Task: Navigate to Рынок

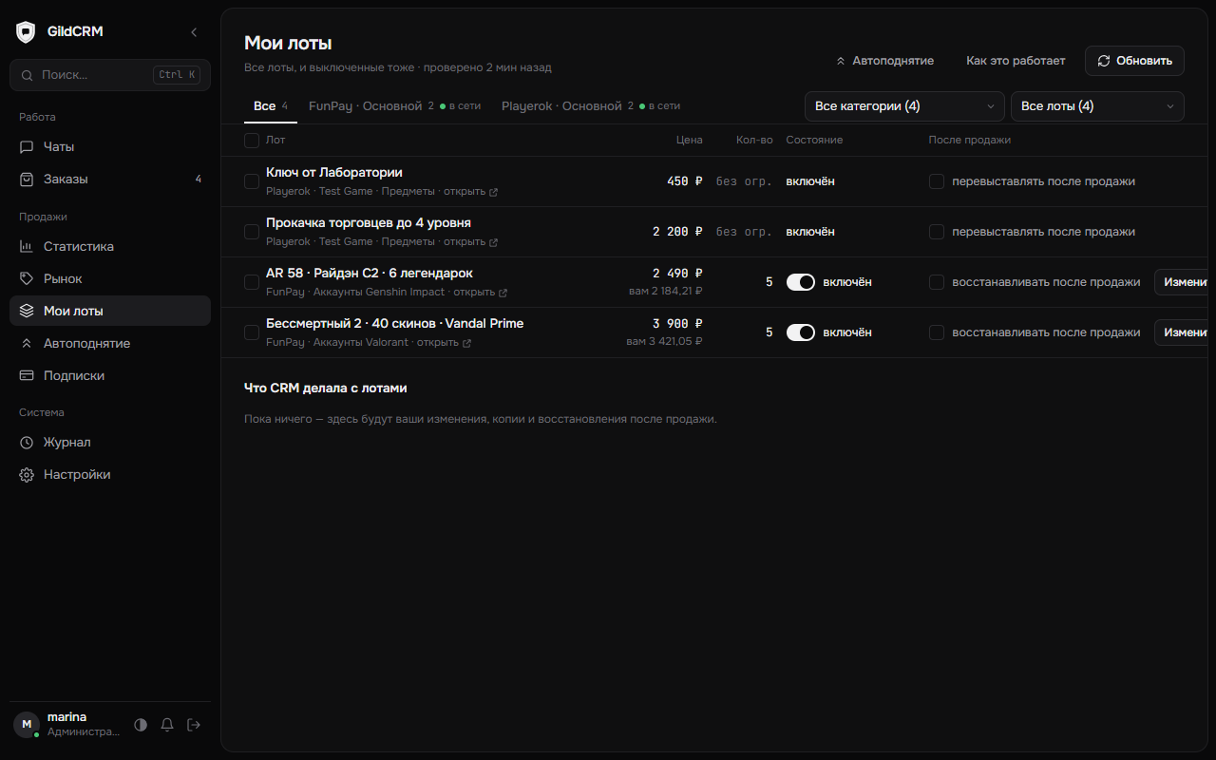Action: click(110, 279)
